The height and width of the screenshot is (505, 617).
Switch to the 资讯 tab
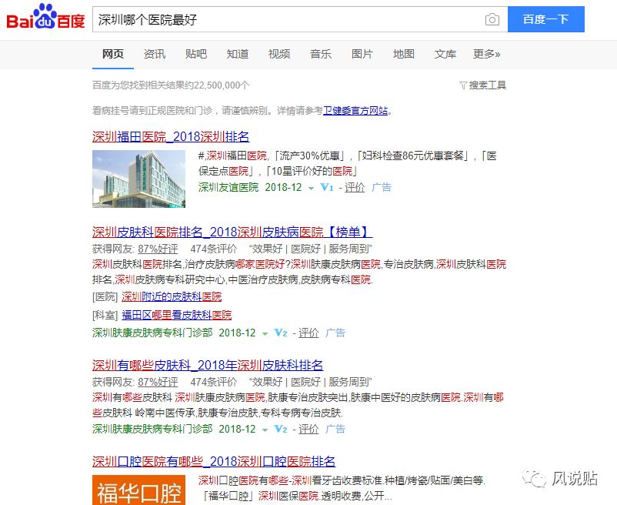pyautogui.click(x=154, y=54)
